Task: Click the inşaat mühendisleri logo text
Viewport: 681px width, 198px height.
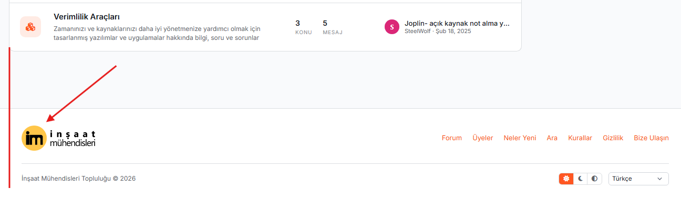Action: click(73, 138)
